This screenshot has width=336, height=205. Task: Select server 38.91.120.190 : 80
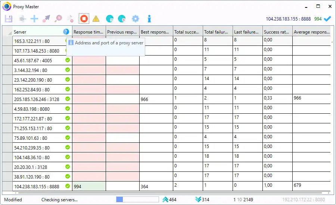point(32,177)
